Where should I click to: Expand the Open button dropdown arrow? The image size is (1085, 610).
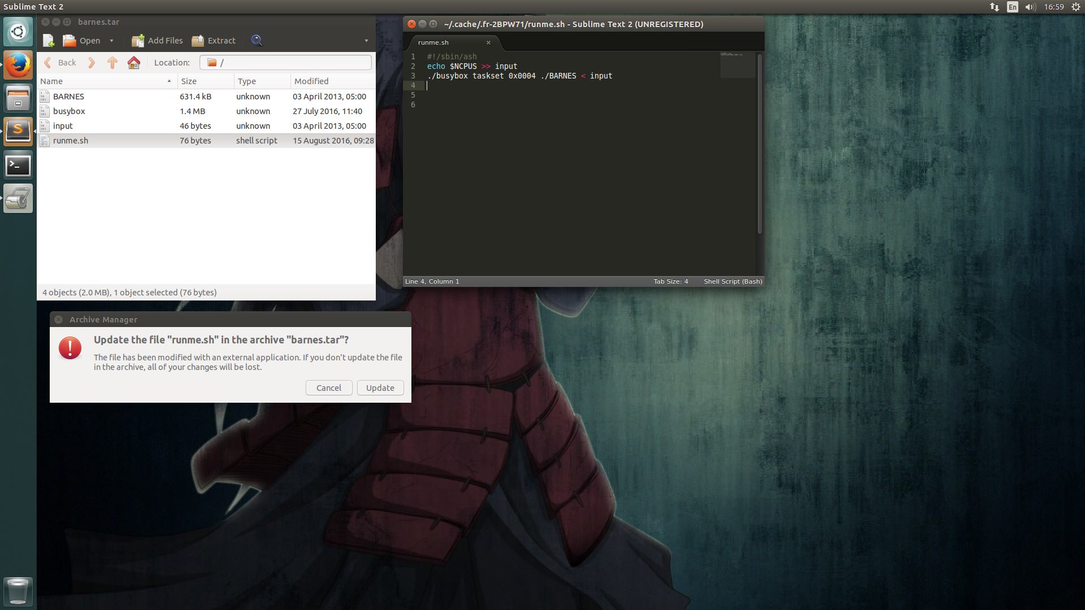111,41
